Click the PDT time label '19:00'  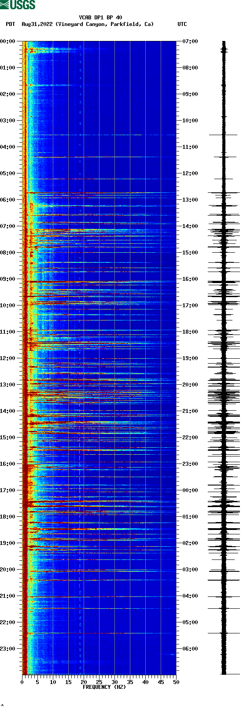pos(7,543)
